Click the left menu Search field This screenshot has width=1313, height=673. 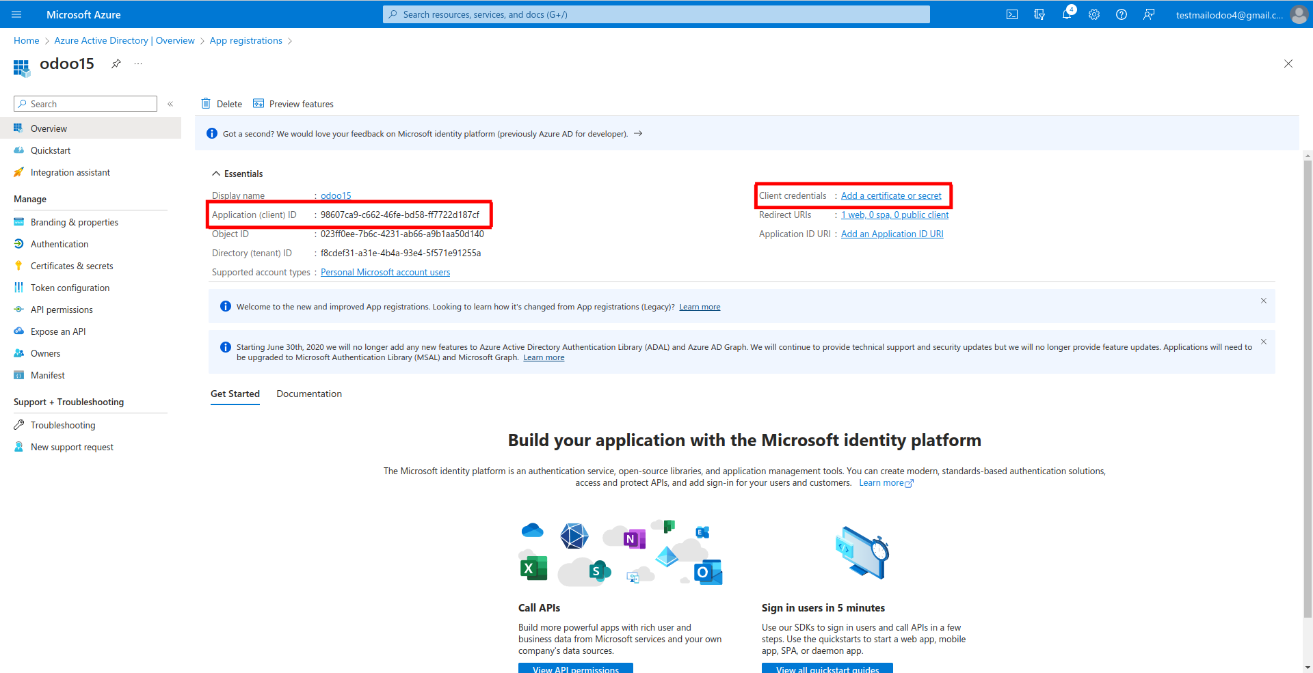click(85, 104)
